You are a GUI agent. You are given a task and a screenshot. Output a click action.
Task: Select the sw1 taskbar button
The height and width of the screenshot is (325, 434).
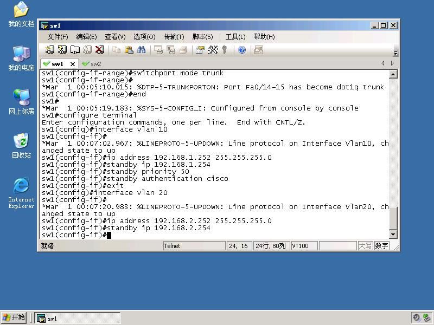pos(78,318)
